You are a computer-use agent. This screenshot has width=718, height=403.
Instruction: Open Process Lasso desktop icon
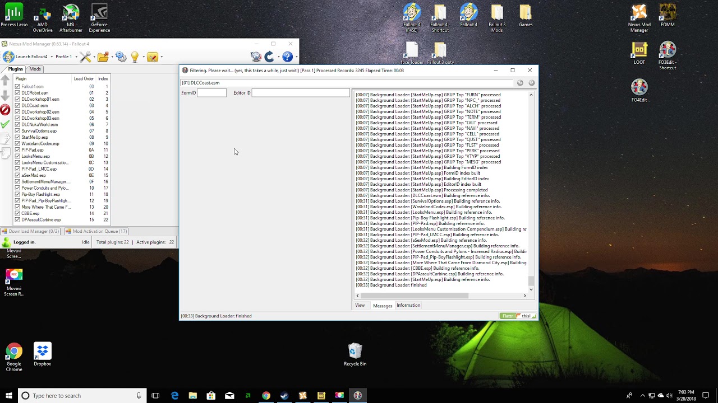[x=14, y=16]
